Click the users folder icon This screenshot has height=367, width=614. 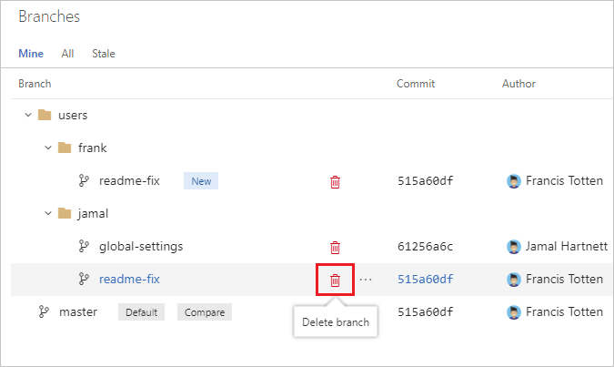(45, 115)
